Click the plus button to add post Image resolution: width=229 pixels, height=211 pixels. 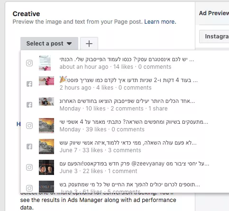(x=89, y=44)
